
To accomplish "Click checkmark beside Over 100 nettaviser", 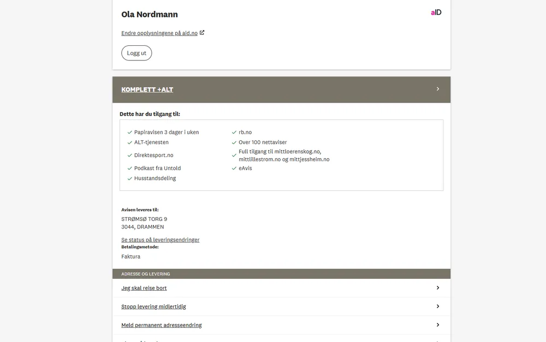I will coord(234,142).
